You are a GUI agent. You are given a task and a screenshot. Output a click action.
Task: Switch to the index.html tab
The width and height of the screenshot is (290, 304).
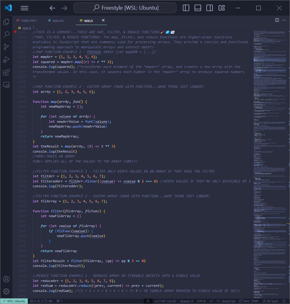27,21
